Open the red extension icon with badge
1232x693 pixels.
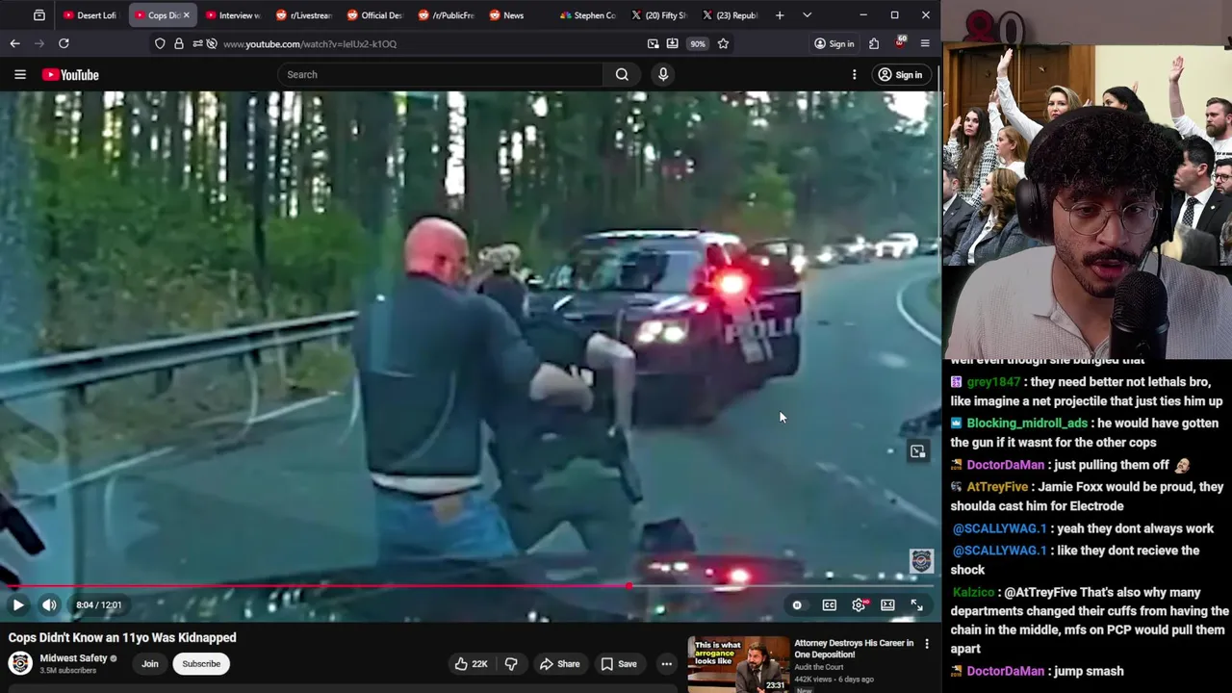pos(900,43)
